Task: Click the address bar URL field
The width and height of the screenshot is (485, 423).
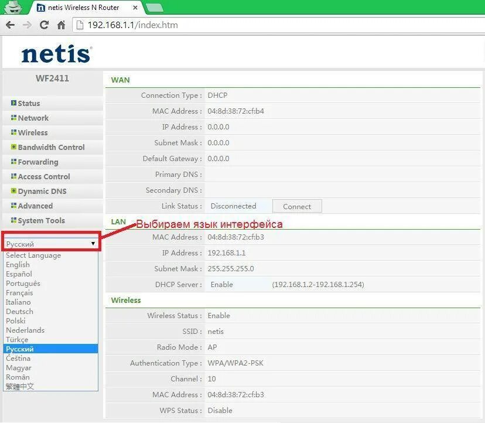Action: [278, 25]
